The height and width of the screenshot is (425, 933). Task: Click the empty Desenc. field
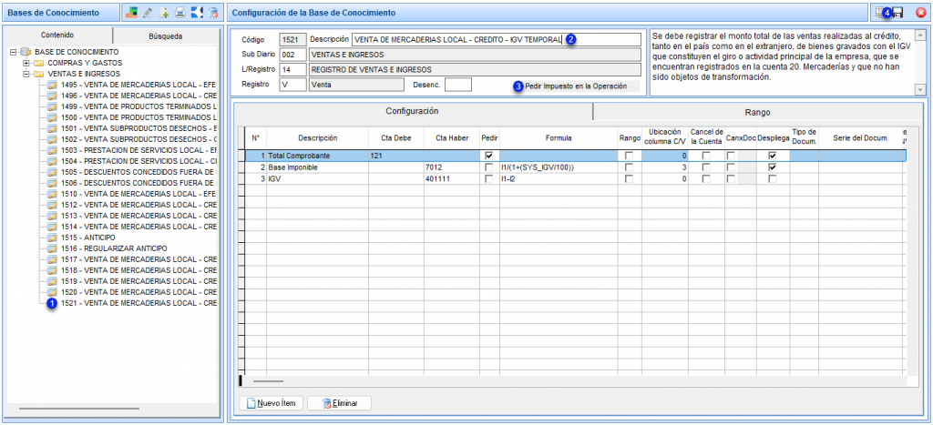458,85
